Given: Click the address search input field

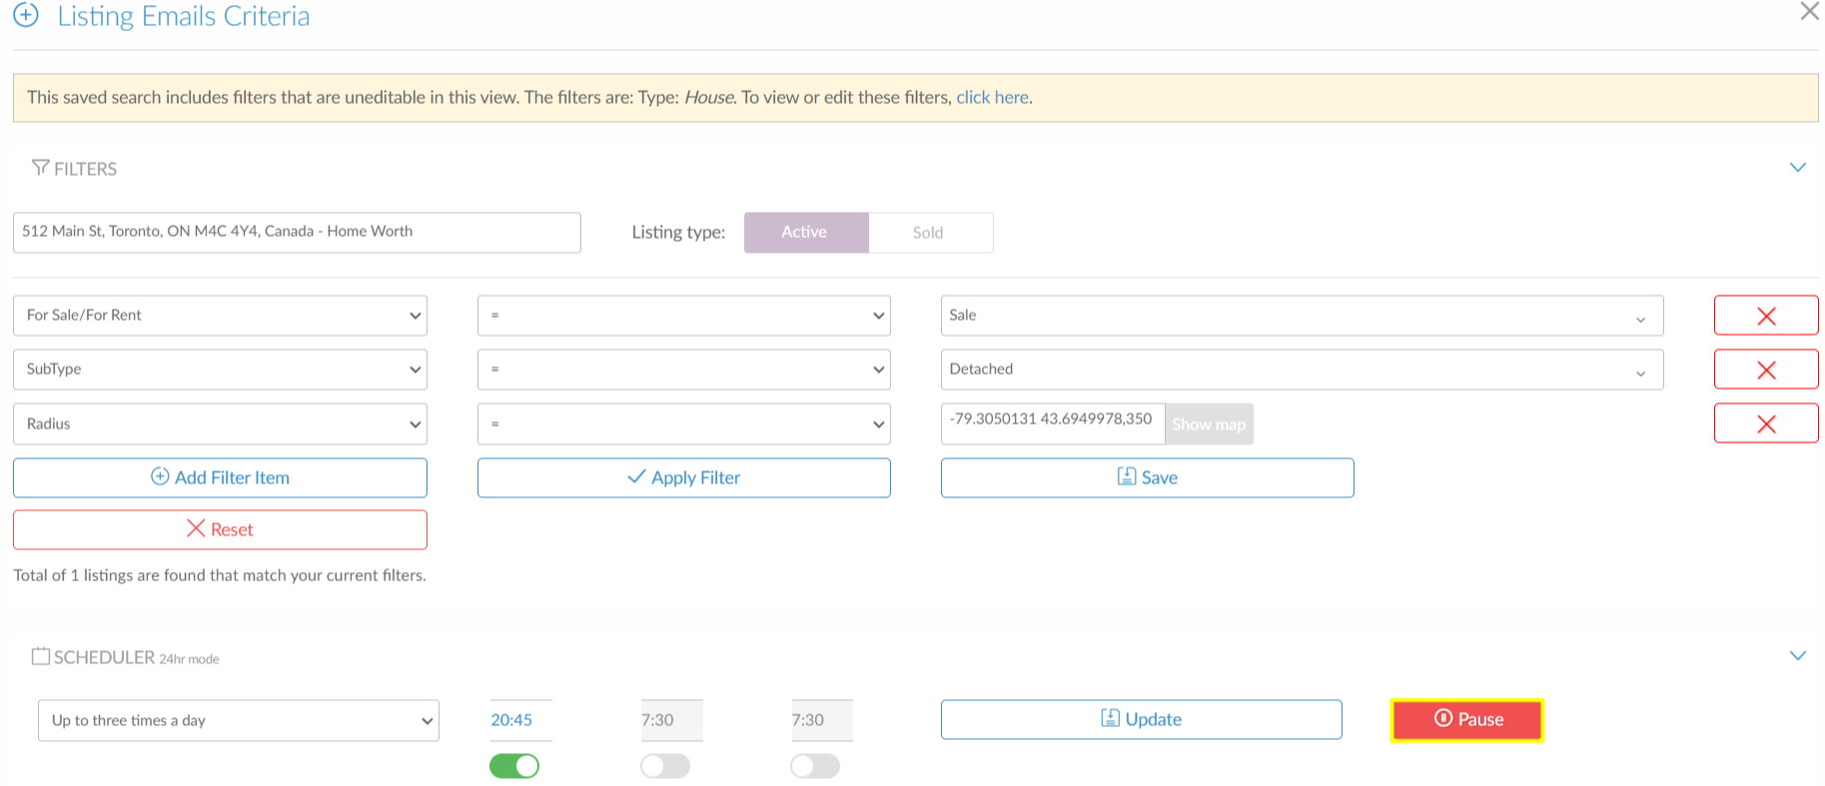Looking at the screenshot, I should pos(297,232).
